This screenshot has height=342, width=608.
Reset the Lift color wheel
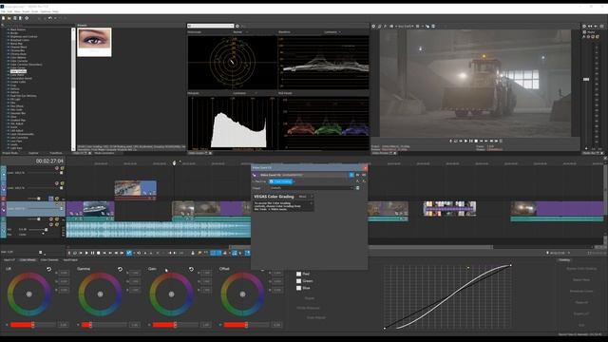(48, 269)
